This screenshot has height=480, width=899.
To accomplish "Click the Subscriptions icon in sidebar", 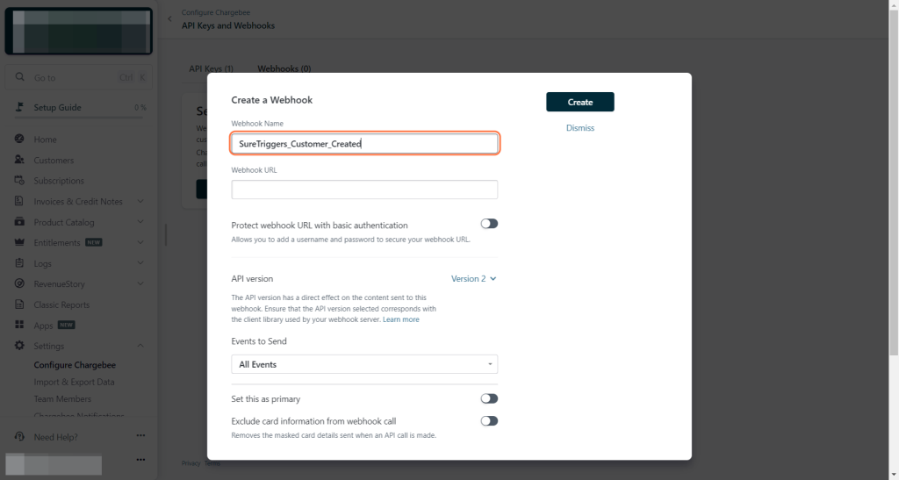I will (19, 181).
